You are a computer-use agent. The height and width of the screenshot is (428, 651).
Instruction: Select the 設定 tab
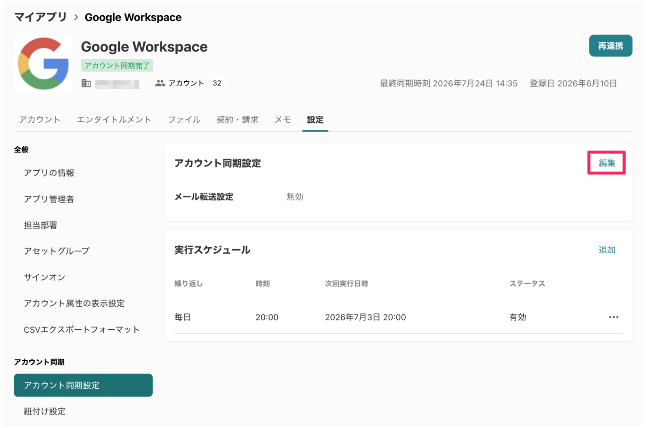point(315,120)
